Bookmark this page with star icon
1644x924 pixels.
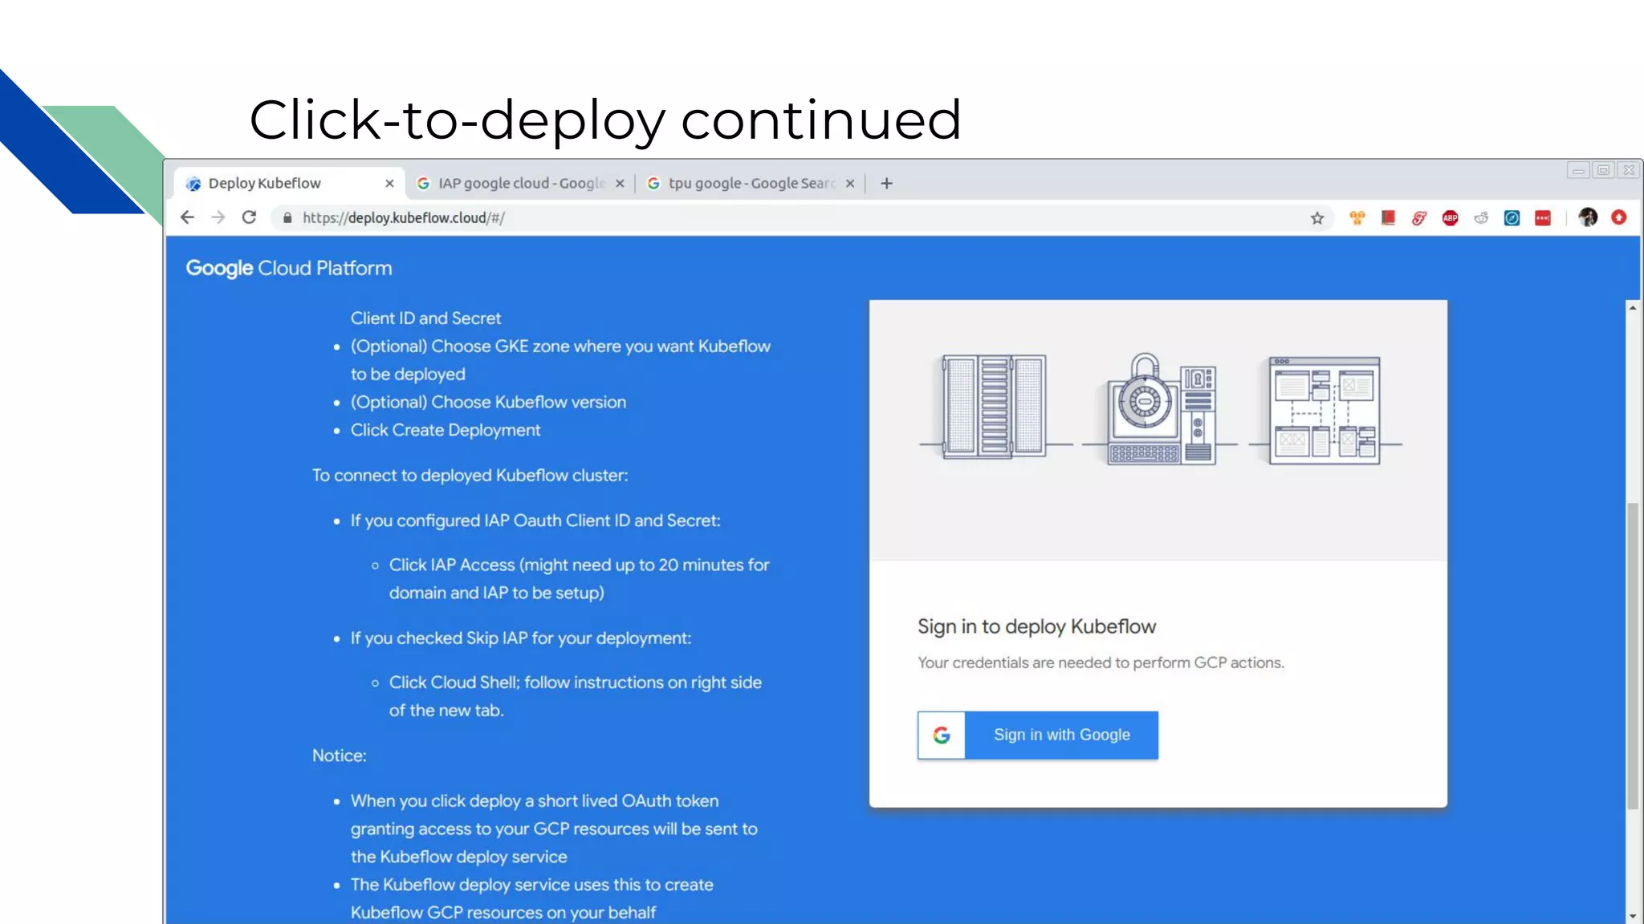tap(1317, 218)
